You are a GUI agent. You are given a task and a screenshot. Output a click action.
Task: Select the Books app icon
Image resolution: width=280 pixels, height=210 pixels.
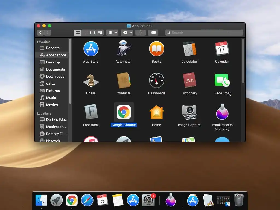coord(156,49)
